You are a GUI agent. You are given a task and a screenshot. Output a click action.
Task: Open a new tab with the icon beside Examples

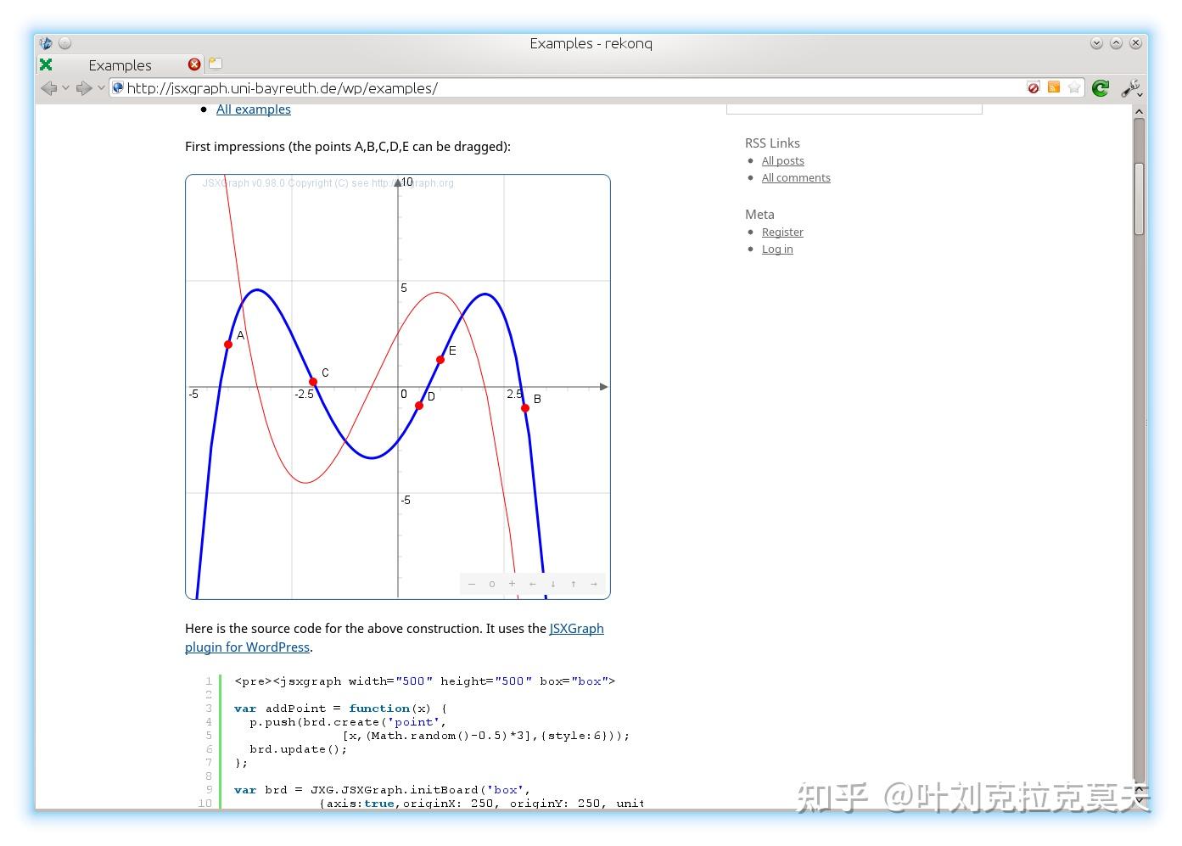point(215,64)
